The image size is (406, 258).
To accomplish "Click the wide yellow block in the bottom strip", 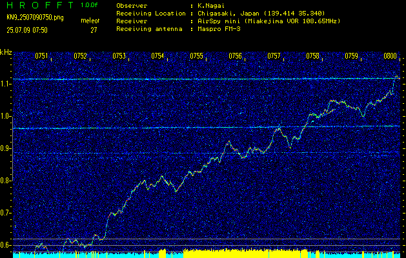I will 245,253.
